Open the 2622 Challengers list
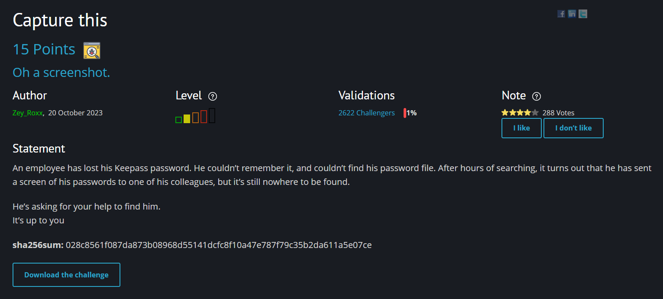 pos(367,113)
